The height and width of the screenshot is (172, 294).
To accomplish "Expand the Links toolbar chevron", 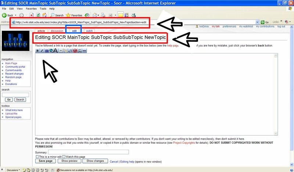I will tap(281, 21).
